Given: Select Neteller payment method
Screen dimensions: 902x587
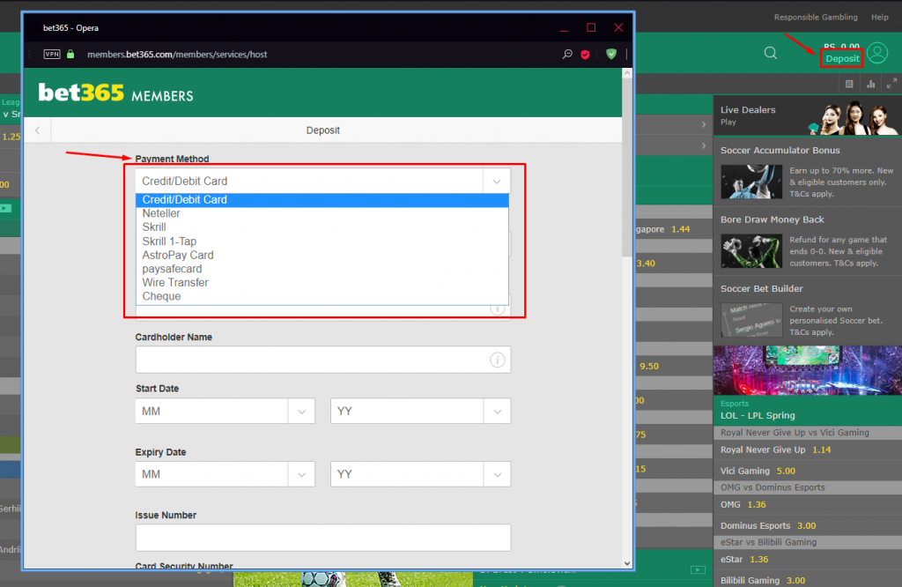Looking at the screenshot, I should coord(322,213).
